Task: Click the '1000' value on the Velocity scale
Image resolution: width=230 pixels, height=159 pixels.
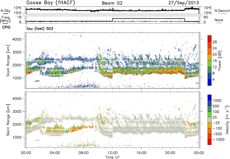Action: tap(217, 100)
